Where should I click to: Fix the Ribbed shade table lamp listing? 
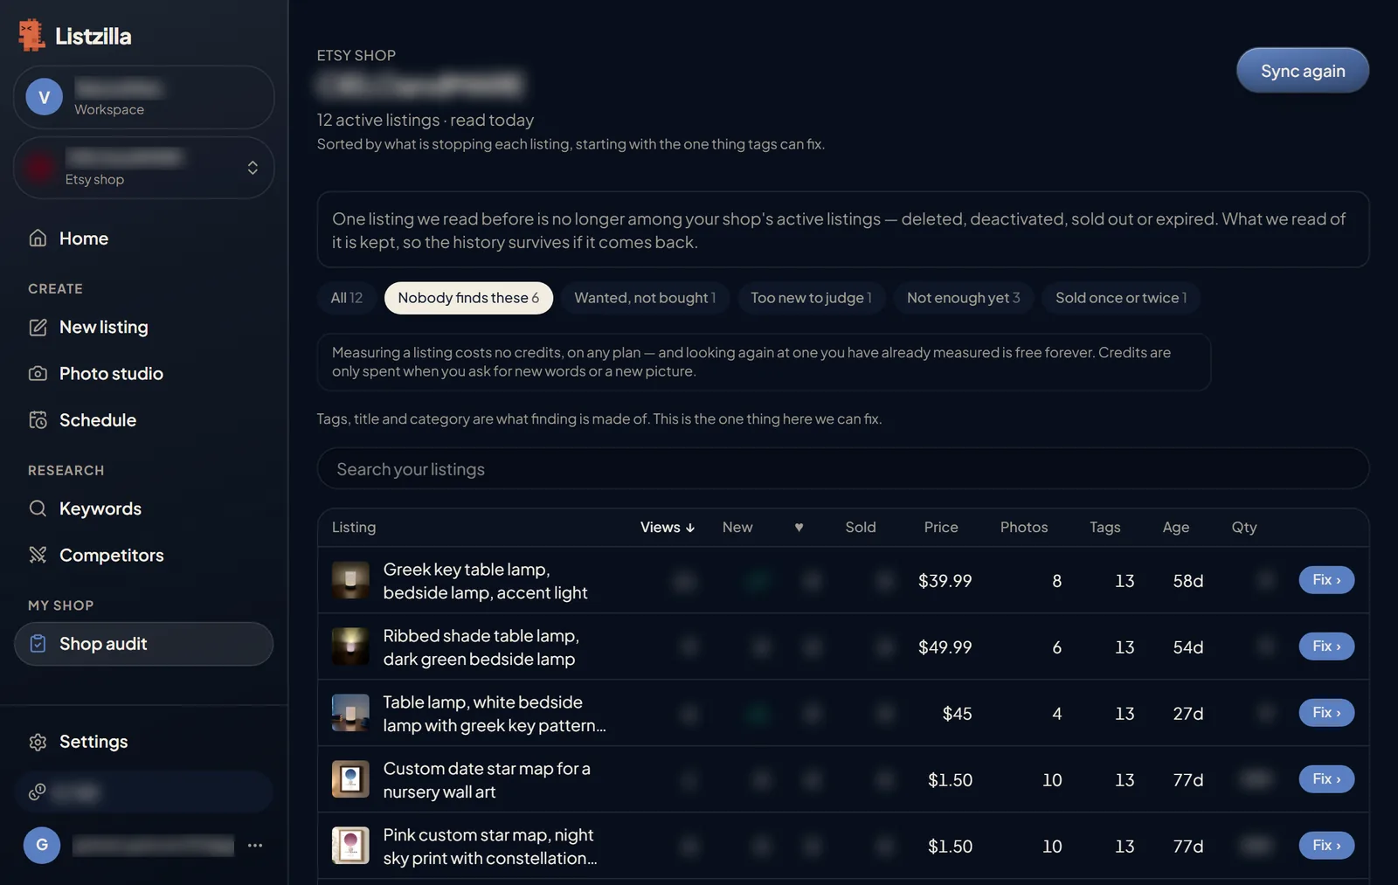[1326, 646]
